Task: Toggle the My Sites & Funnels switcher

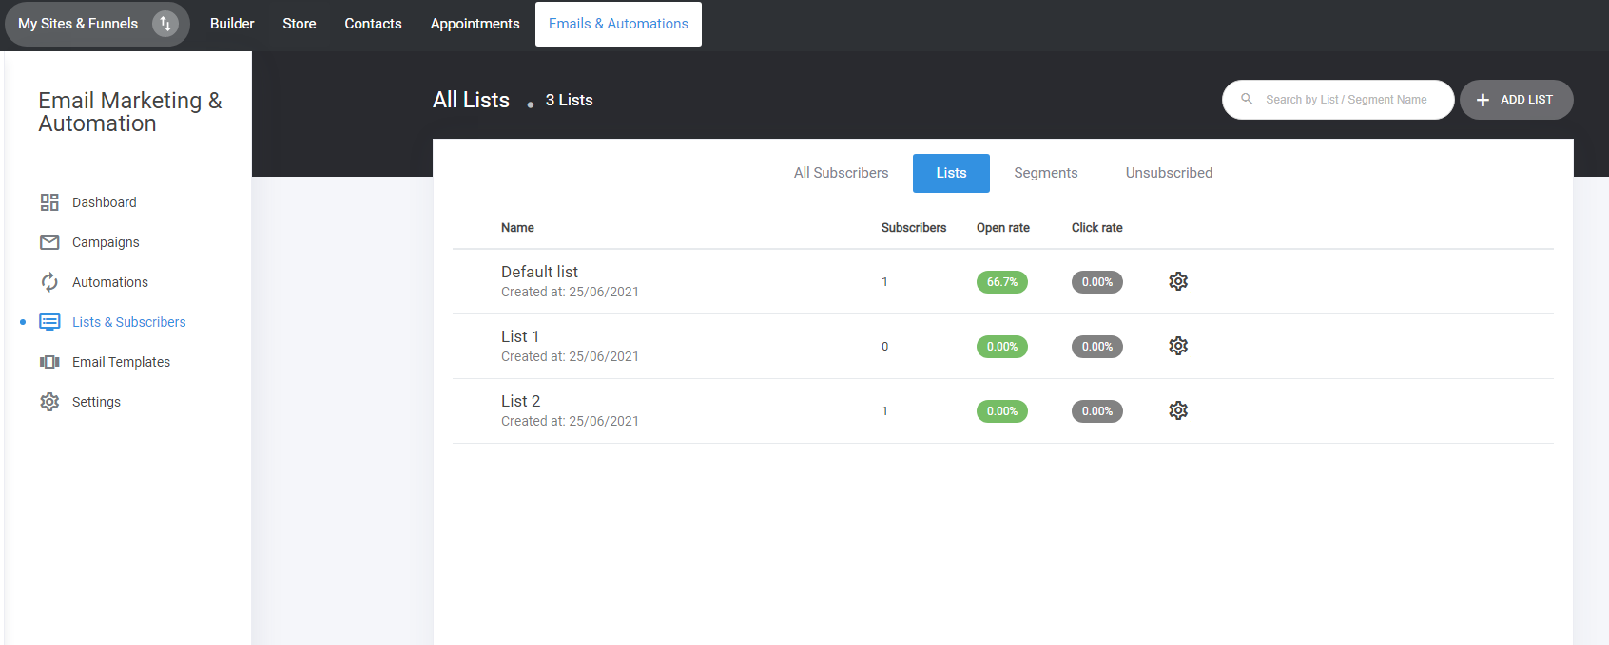Action: click(x=165, y=24)
